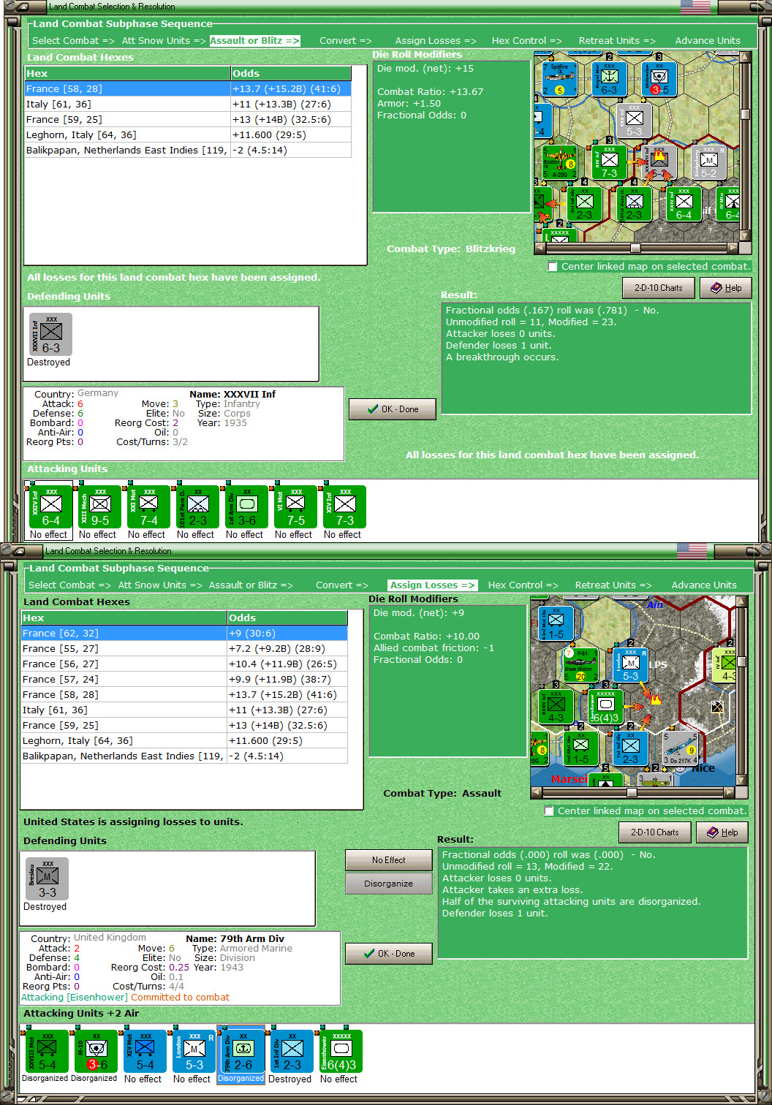772x1105 pixels.
Task: Select the XIV Mot 5-4 blue unit
Action: pos(145,1052)
